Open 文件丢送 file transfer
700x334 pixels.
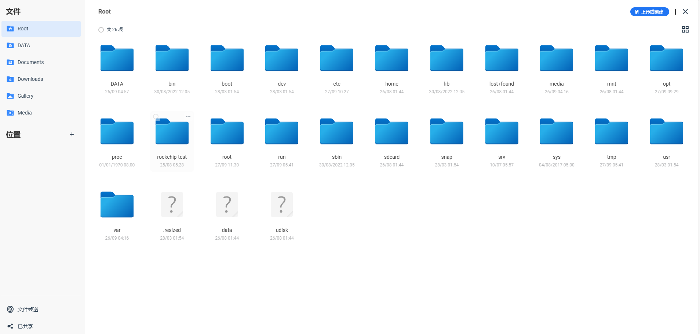41,309
